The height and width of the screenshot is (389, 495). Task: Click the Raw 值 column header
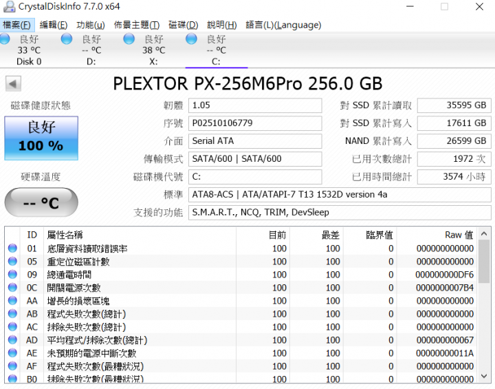coord(437,235)
